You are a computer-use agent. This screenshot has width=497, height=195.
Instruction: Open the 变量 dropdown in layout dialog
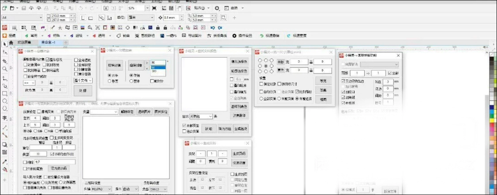pos(104,112)
